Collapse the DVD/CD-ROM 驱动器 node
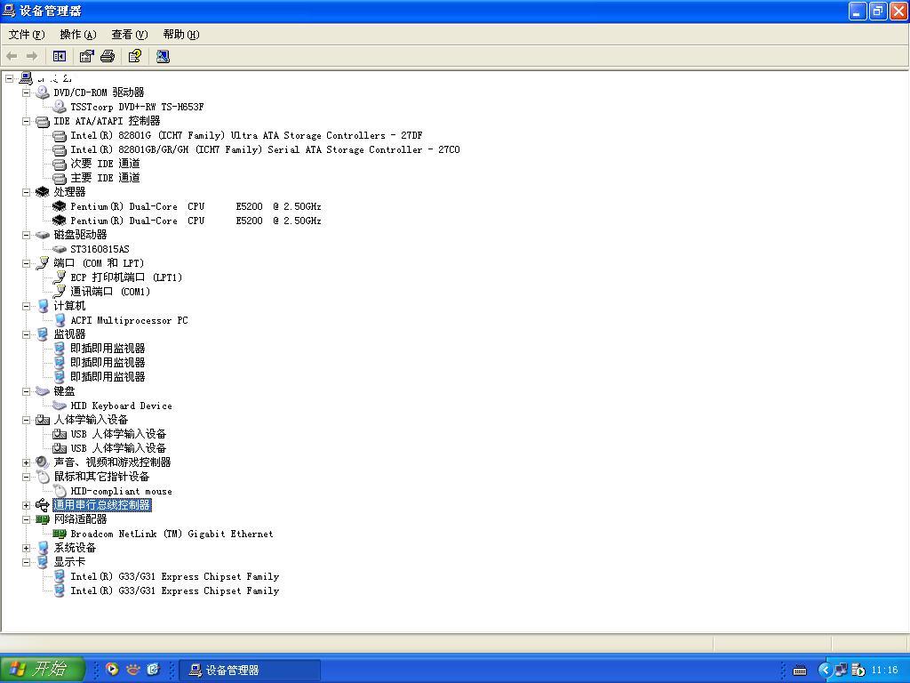Image resolution: width=910 pixels, height=683 pixels. (x=26, y=92)
